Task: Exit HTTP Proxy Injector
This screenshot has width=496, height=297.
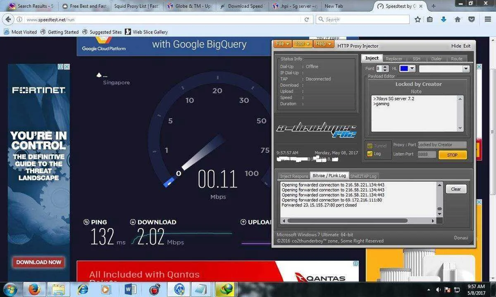Action: coord(467,46)
